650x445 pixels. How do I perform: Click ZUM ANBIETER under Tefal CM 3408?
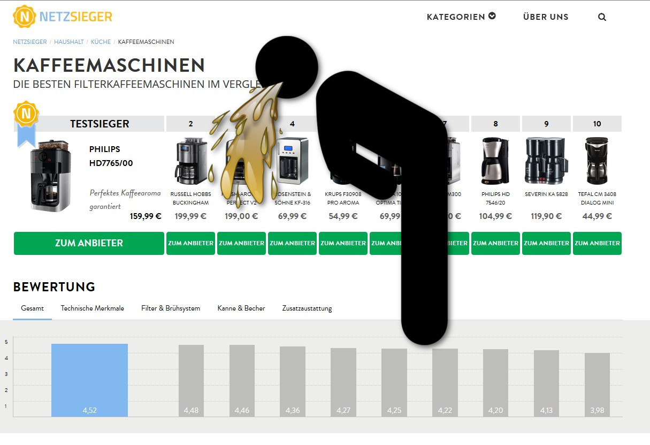point(598,243)
